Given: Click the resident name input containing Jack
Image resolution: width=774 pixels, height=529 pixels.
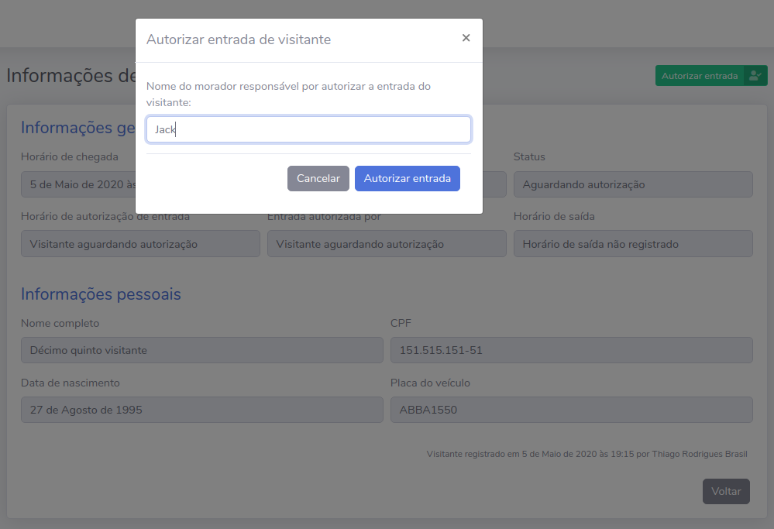Looking at the screenshot, I should coord(308,129).
